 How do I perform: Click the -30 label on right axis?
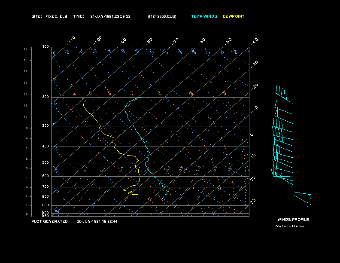[x=254, y=64]
